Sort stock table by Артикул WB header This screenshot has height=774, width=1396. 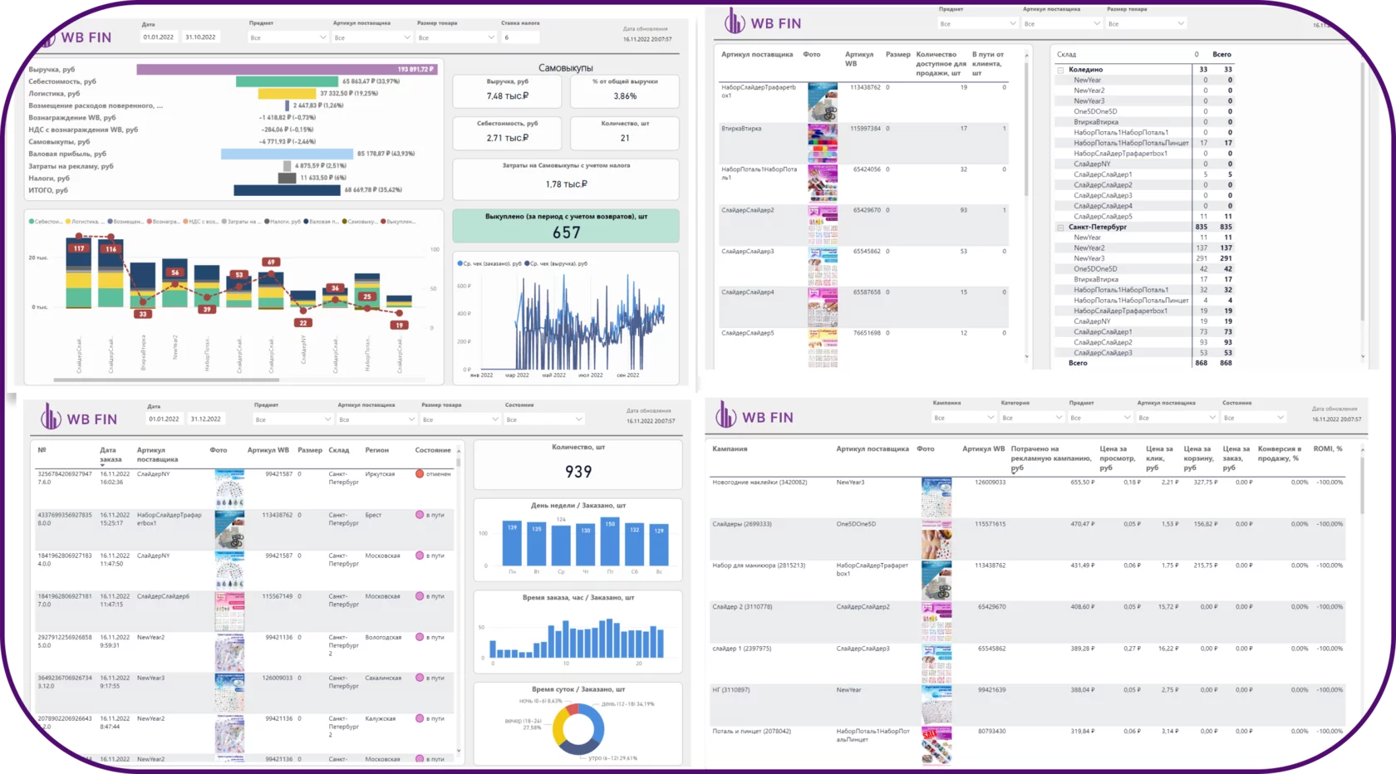(858, 59)
